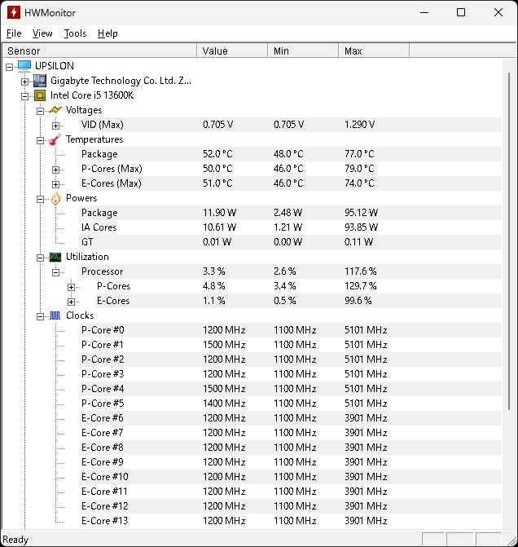
Task: Collapse the Clocks section
Action: 41,316
